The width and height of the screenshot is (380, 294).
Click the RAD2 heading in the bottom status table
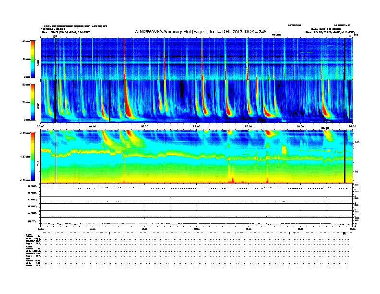(x=29, y=234)
